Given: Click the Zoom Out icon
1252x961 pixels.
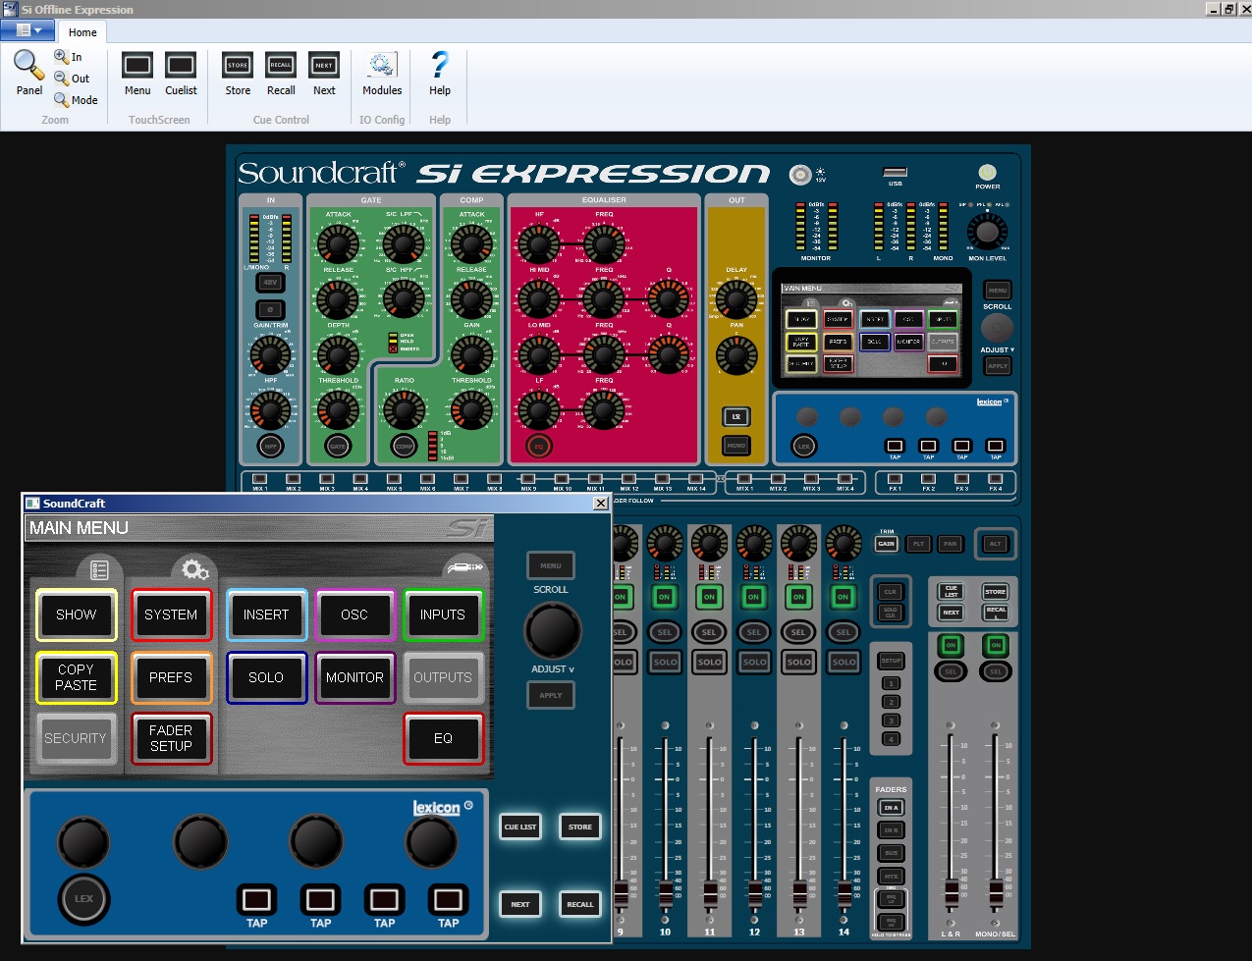Looking at the screenshot, I should point(62,79).
